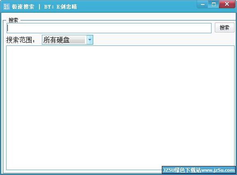Maximize the 极速搜索 window
237x175 pixels.
(214, 4)
